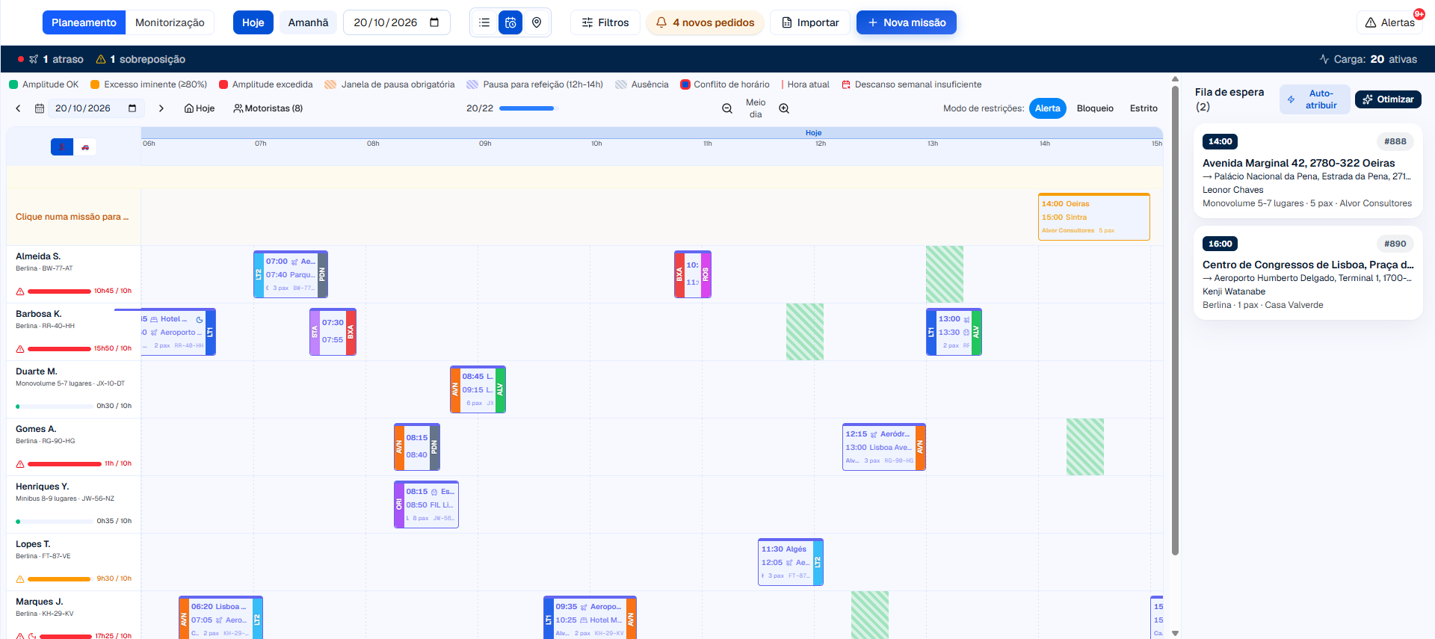Open Motoristas (8) driver selector
This screenshot has height=639, width=1435.
pos(268,108)
